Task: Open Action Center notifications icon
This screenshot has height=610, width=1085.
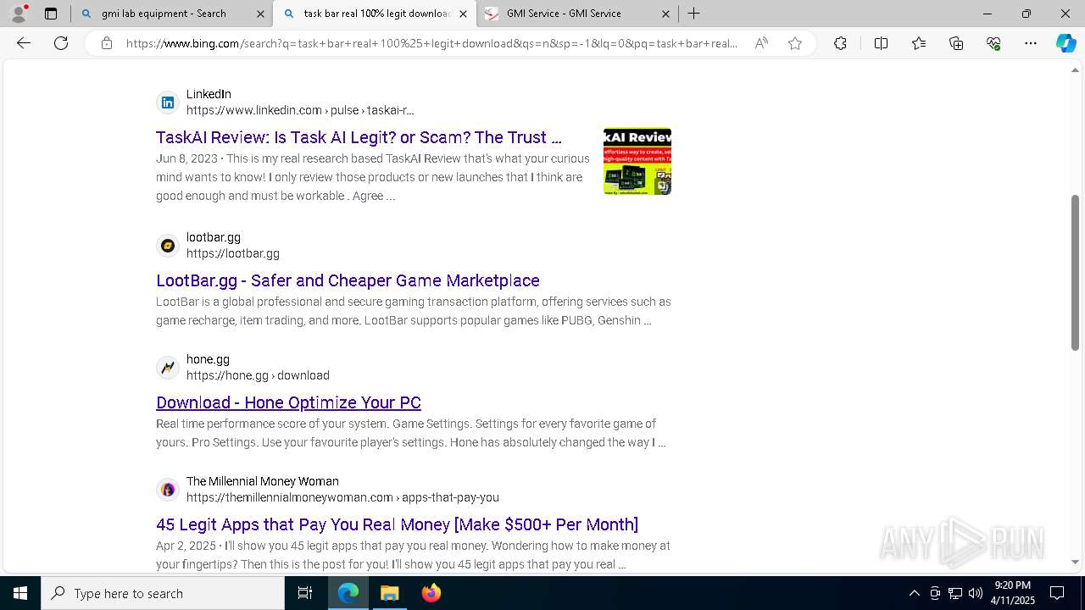Action: (x=1057, y=593)
